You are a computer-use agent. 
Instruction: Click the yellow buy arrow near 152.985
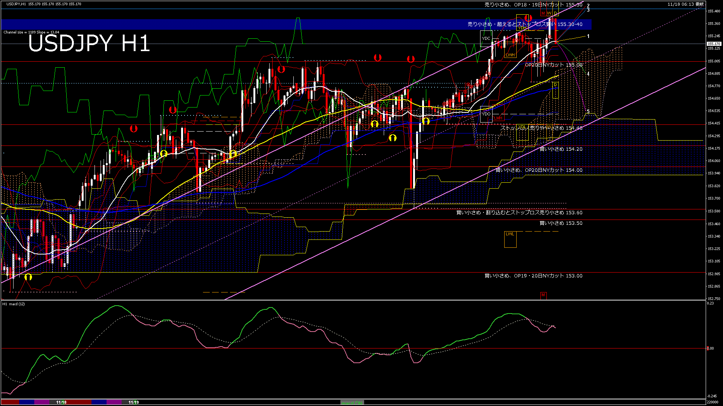[28, 277]
